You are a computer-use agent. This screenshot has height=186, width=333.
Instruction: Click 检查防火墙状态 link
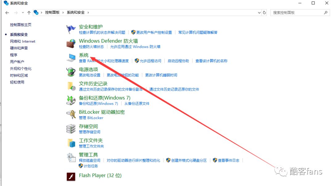[91, 47]
